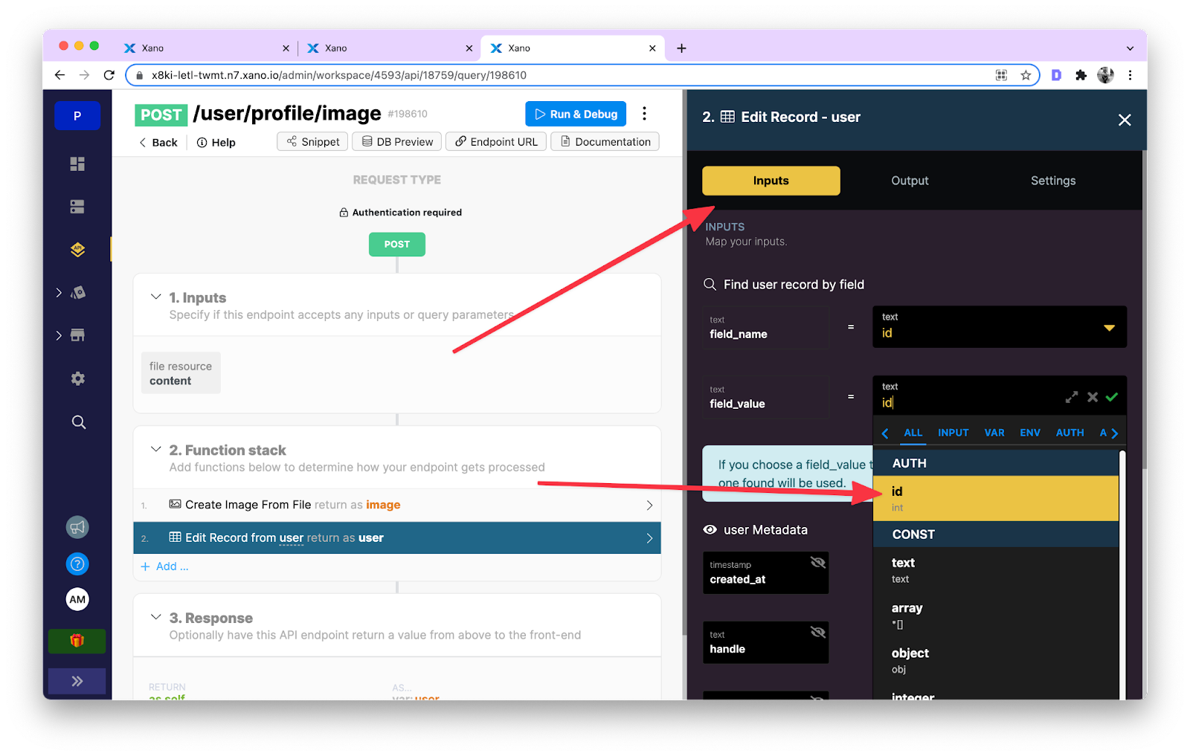
Task: Open the field_name value dropdown showing id
Action: [x=1109, y=327]
